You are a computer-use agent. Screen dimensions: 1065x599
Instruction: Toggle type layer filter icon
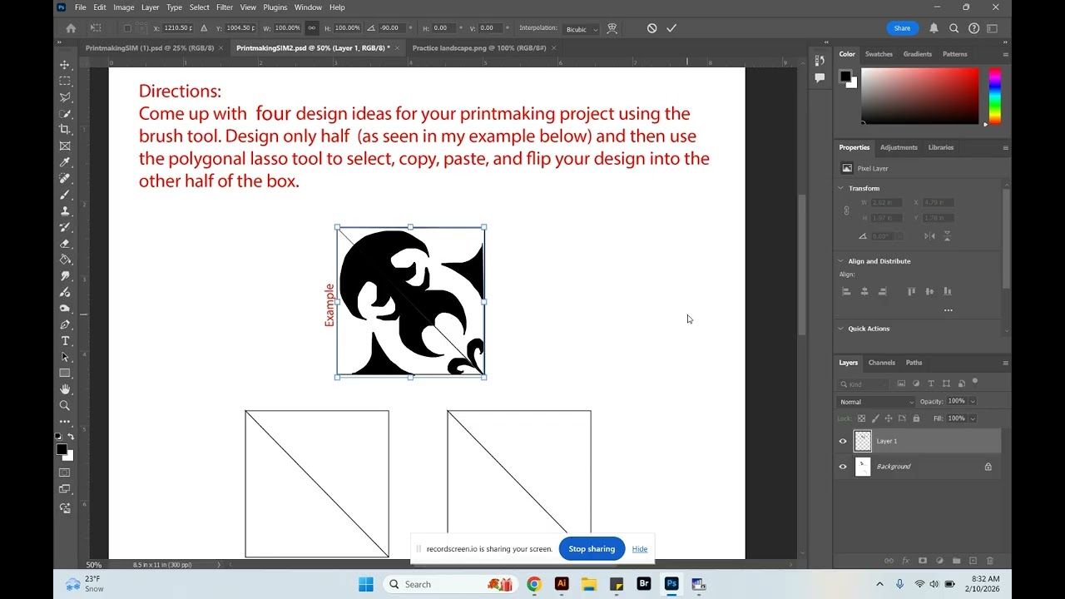coord(931,384)
